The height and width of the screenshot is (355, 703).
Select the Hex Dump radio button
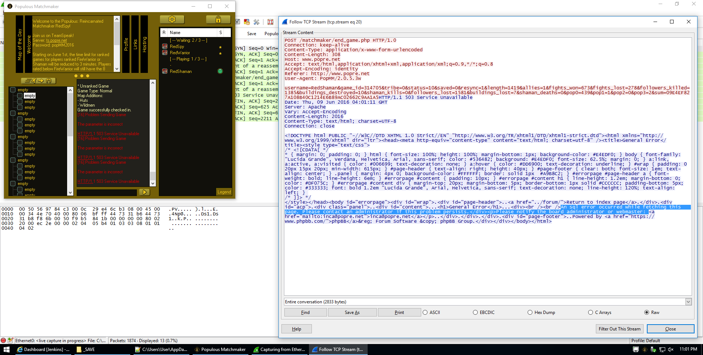point(530,313)
